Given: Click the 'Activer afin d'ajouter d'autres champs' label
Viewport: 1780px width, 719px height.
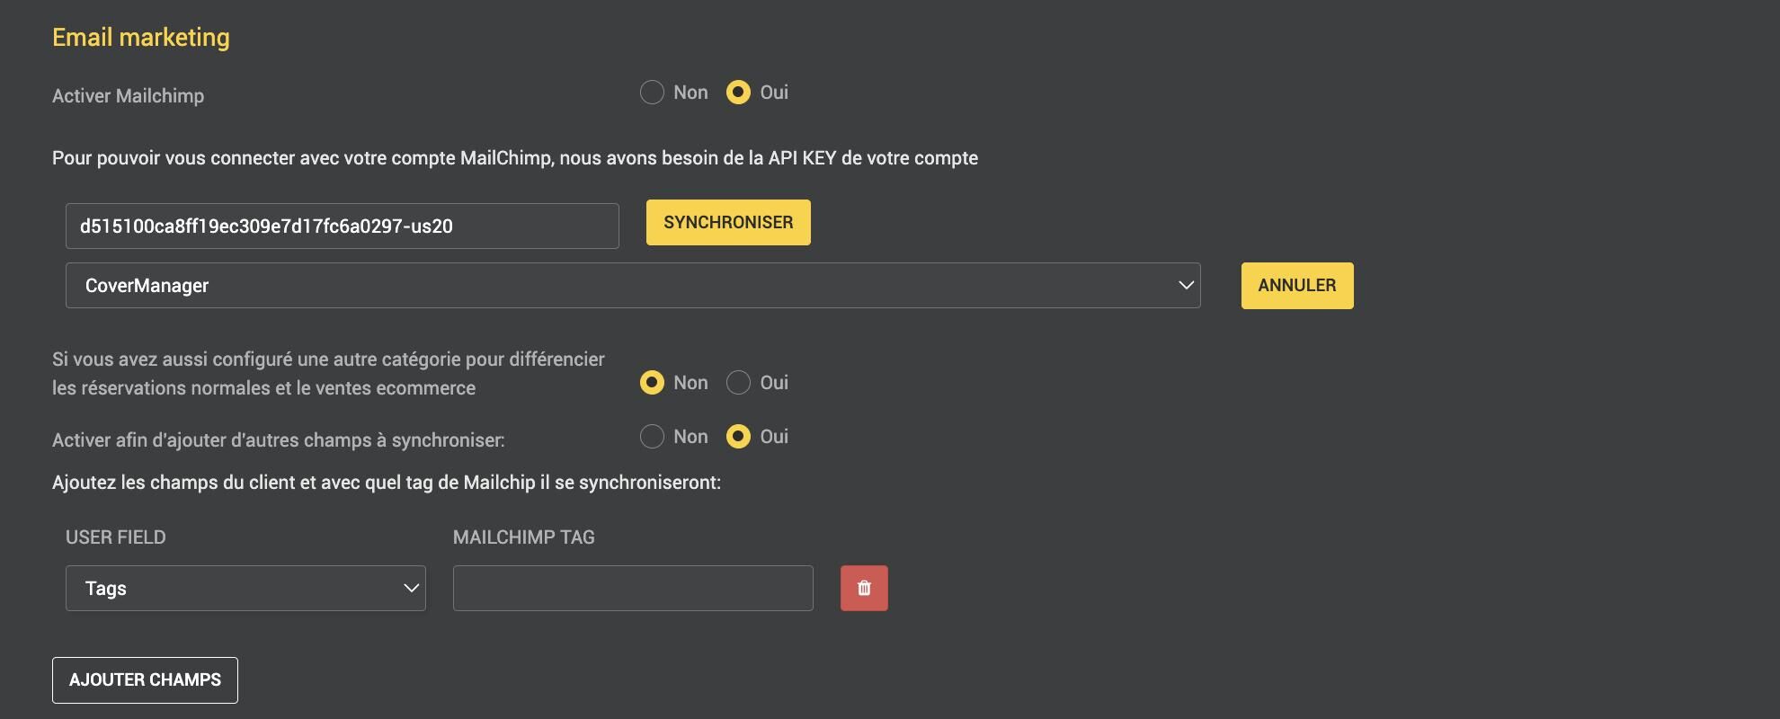Looking at the screenshot, I should [x=279, y=440].
